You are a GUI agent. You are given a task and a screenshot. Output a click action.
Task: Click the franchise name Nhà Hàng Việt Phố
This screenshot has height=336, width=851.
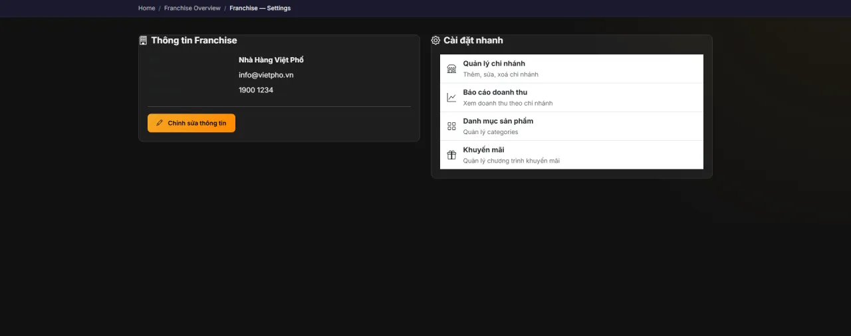click(271, 60)
